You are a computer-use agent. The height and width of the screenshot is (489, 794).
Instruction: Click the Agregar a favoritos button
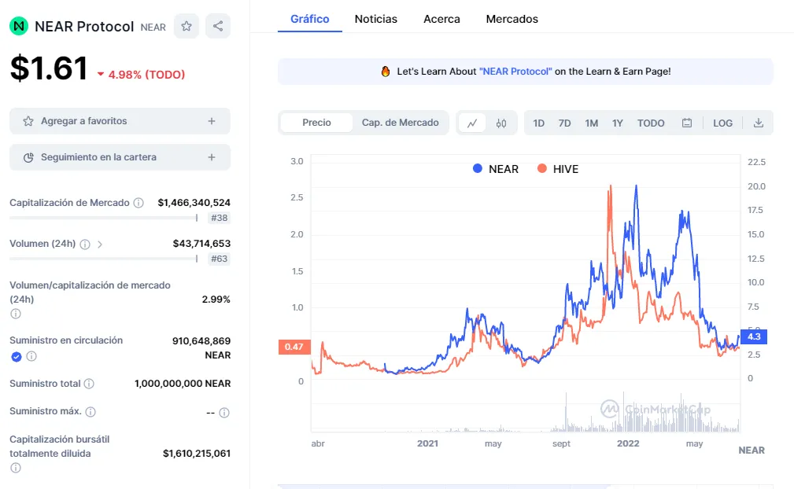click(x=120, y=121)
